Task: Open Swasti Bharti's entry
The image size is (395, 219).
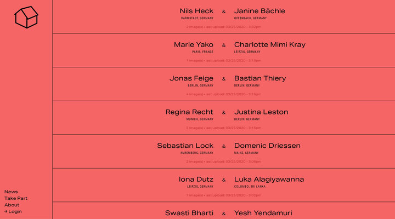Action: 189,213
